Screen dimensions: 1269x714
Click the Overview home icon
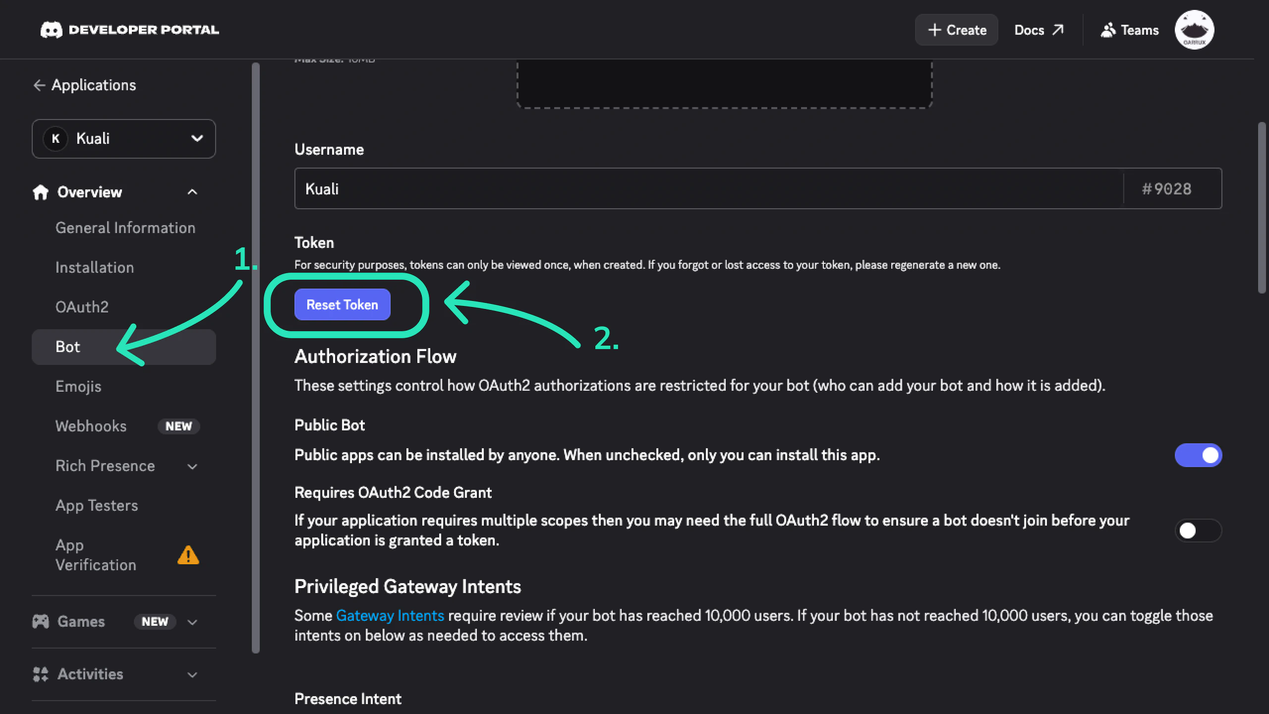tap(41, 192)
